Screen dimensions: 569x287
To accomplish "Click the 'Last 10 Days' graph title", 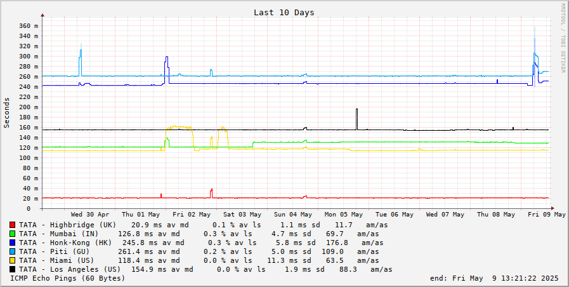I will [284, 12].
